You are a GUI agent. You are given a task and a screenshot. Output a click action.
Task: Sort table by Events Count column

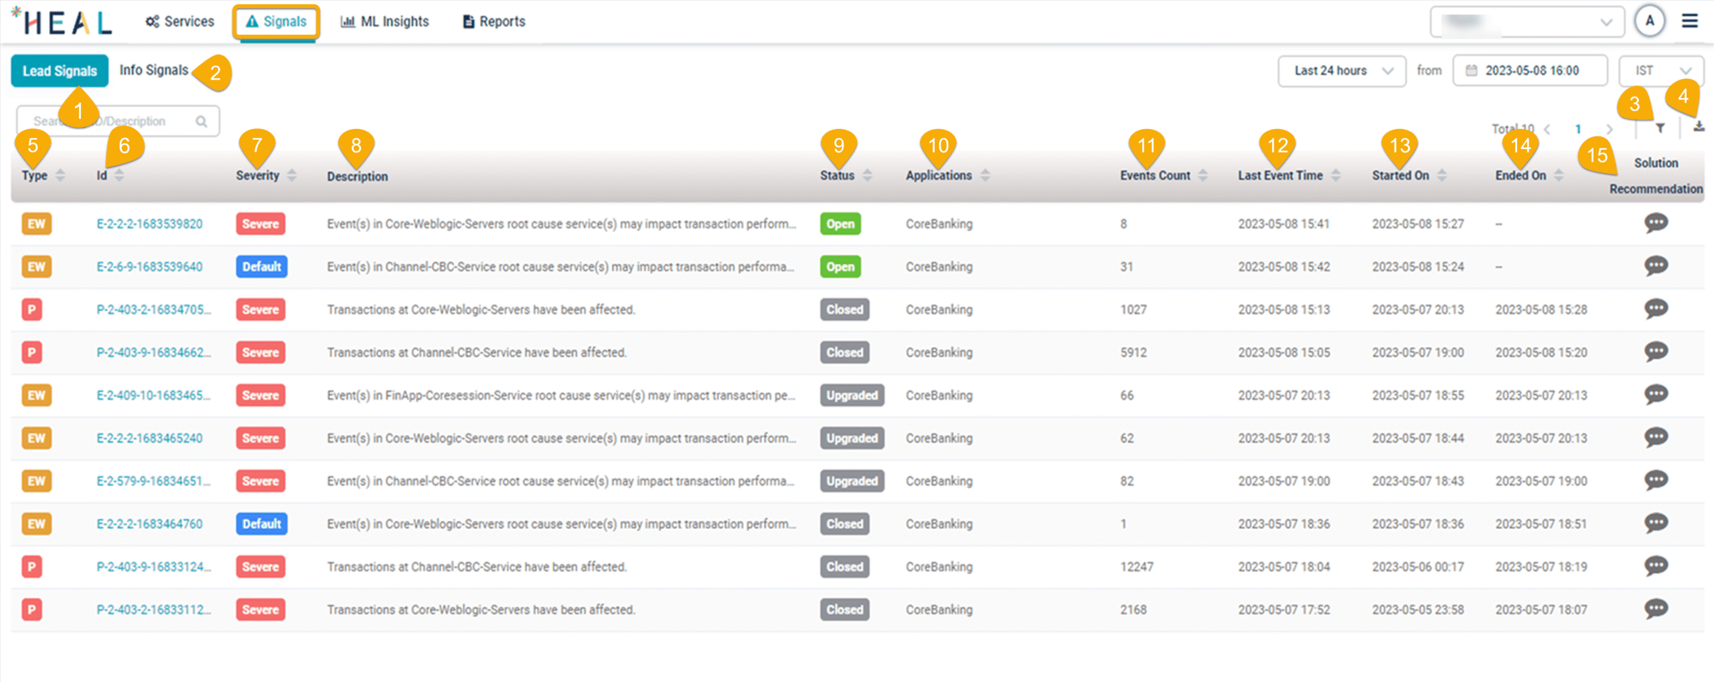tap(1203, 175)
